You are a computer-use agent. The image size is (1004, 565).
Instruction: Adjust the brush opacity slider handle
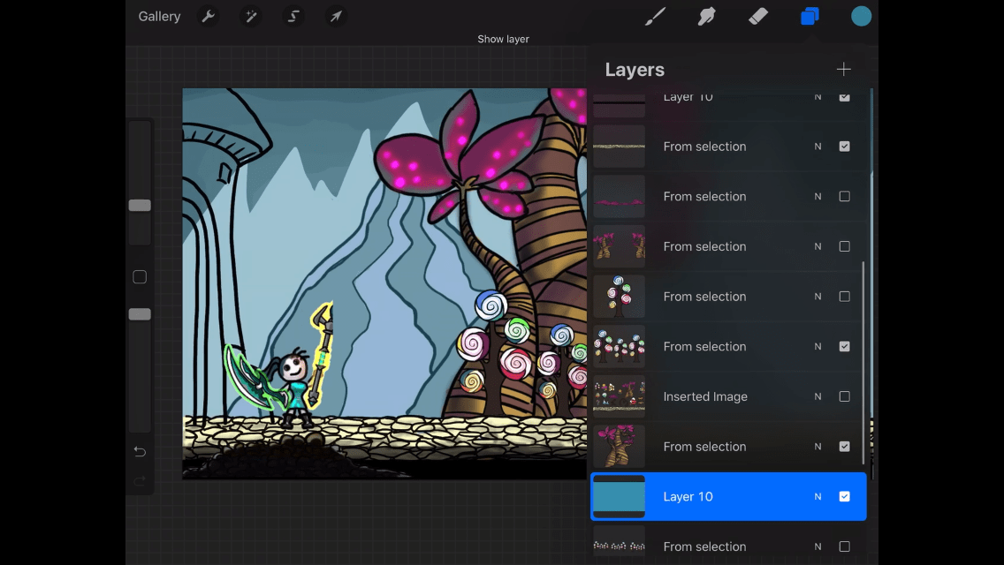coord(140,314)
